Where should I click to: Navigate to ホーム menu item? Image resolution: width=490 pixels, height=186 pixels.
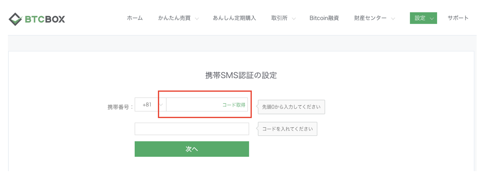point(135,18)
